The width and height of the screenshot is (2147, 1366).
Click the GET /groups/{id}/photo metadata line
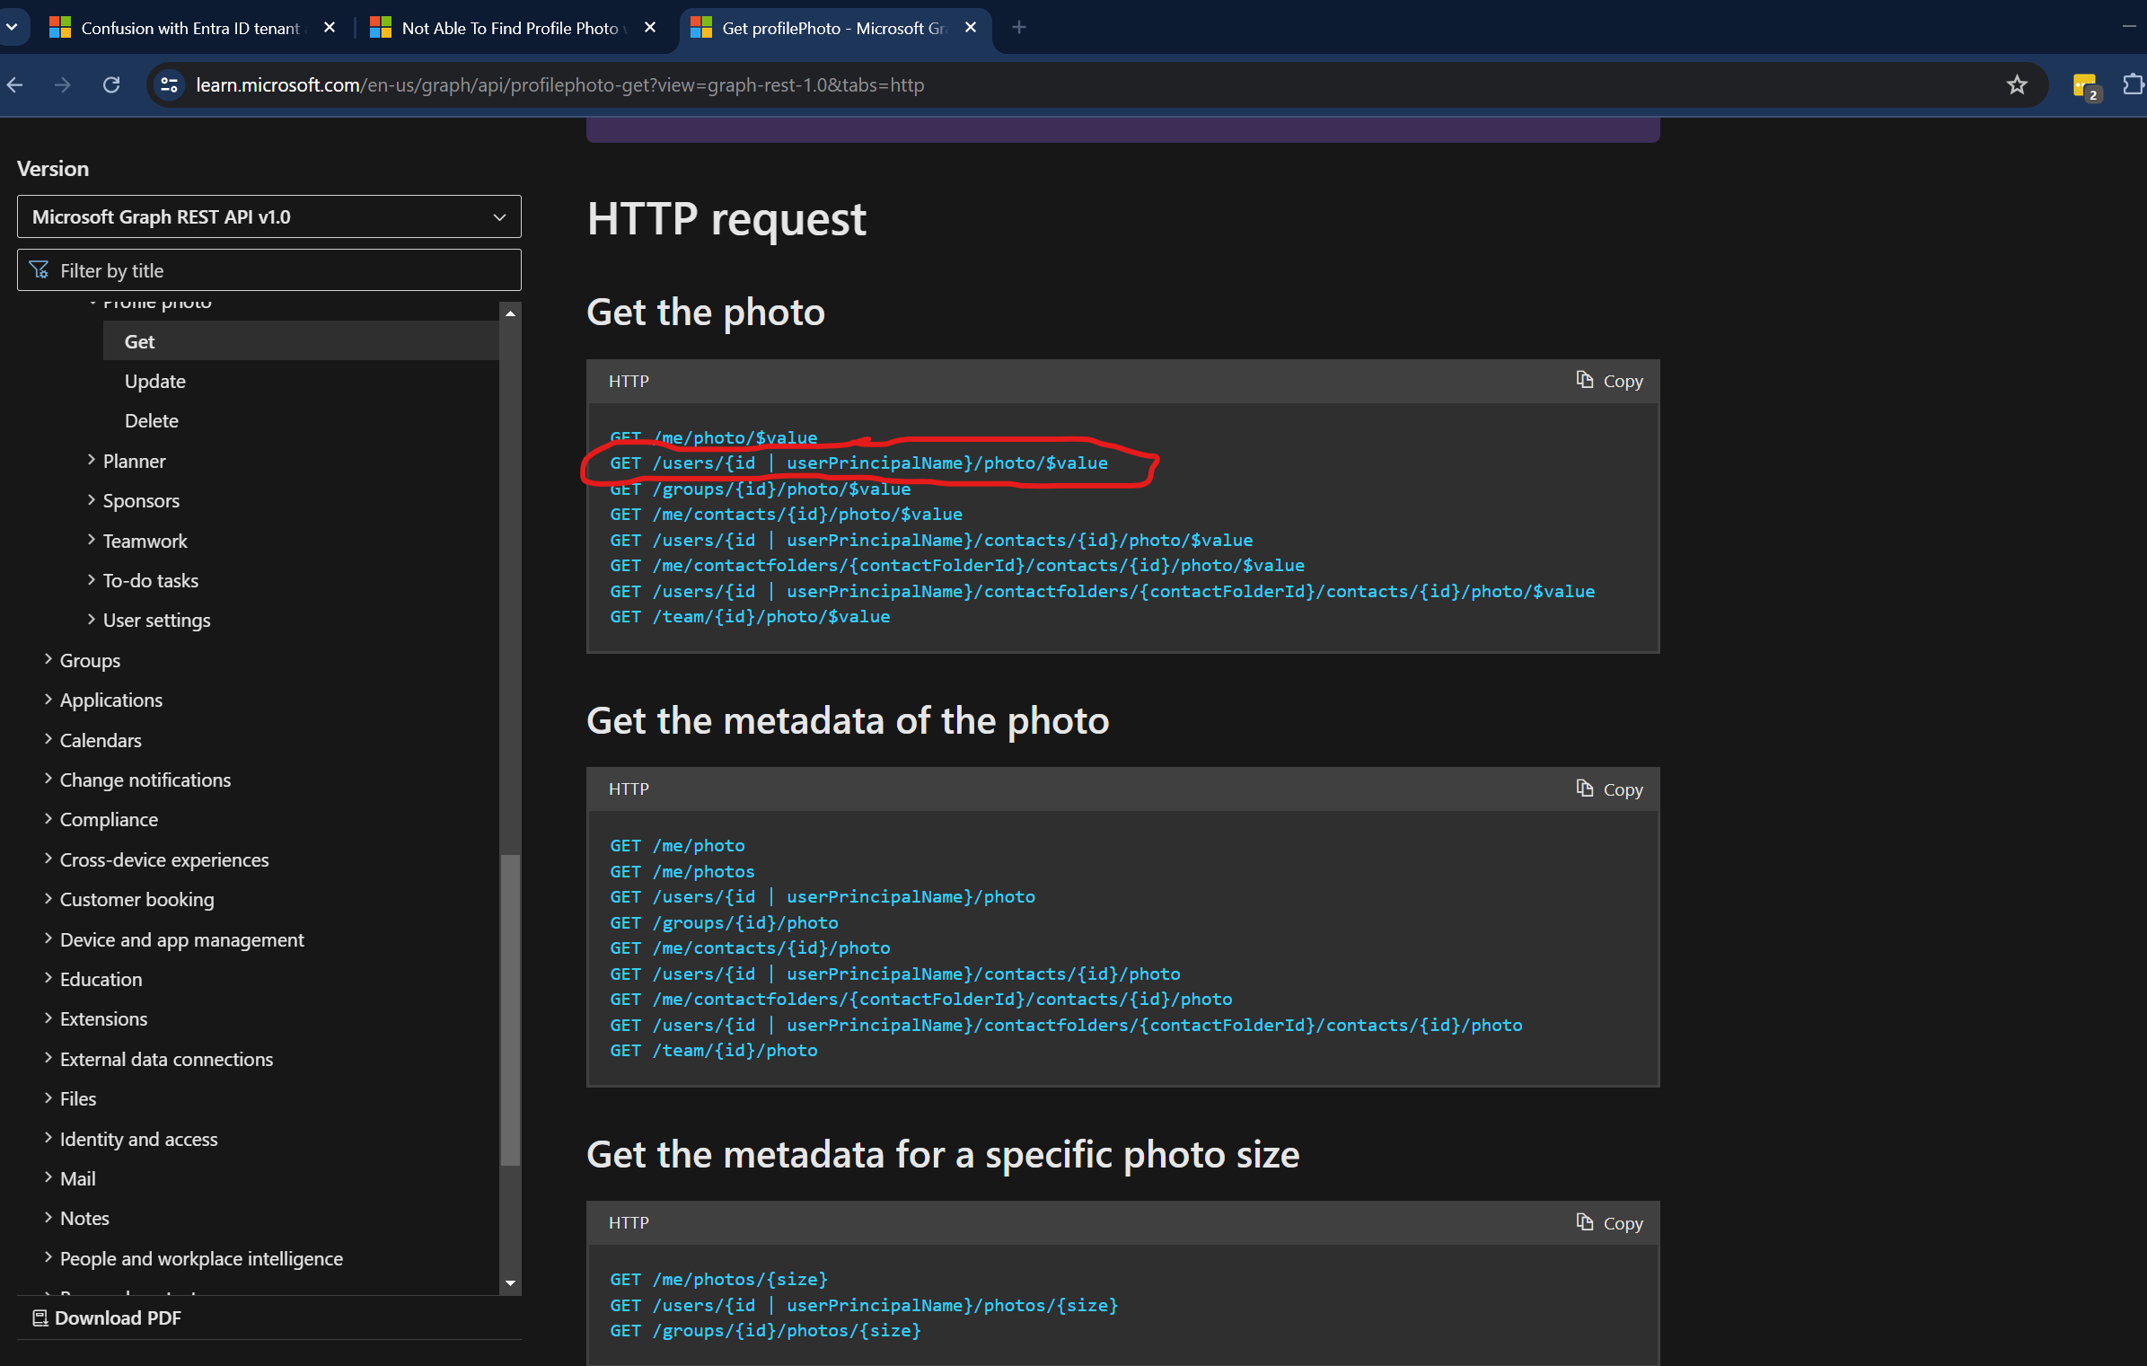pos(724,923)
